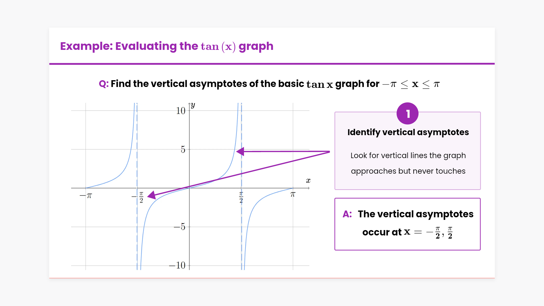
Task: Click the y-axis label −10
Action: (177, 265)
